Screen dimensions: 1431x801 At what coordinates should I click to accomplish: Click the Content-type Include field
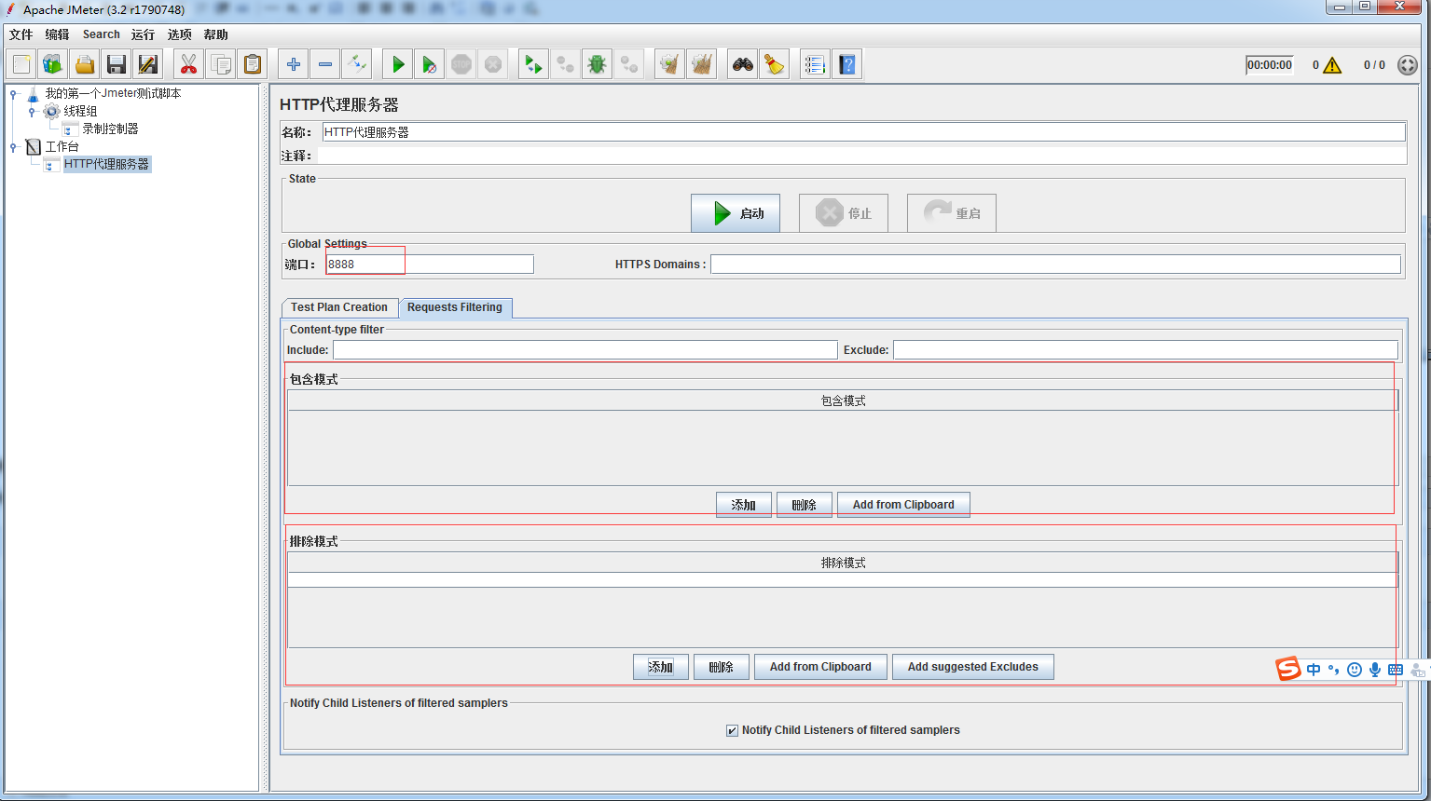click(x=585, y=350)
